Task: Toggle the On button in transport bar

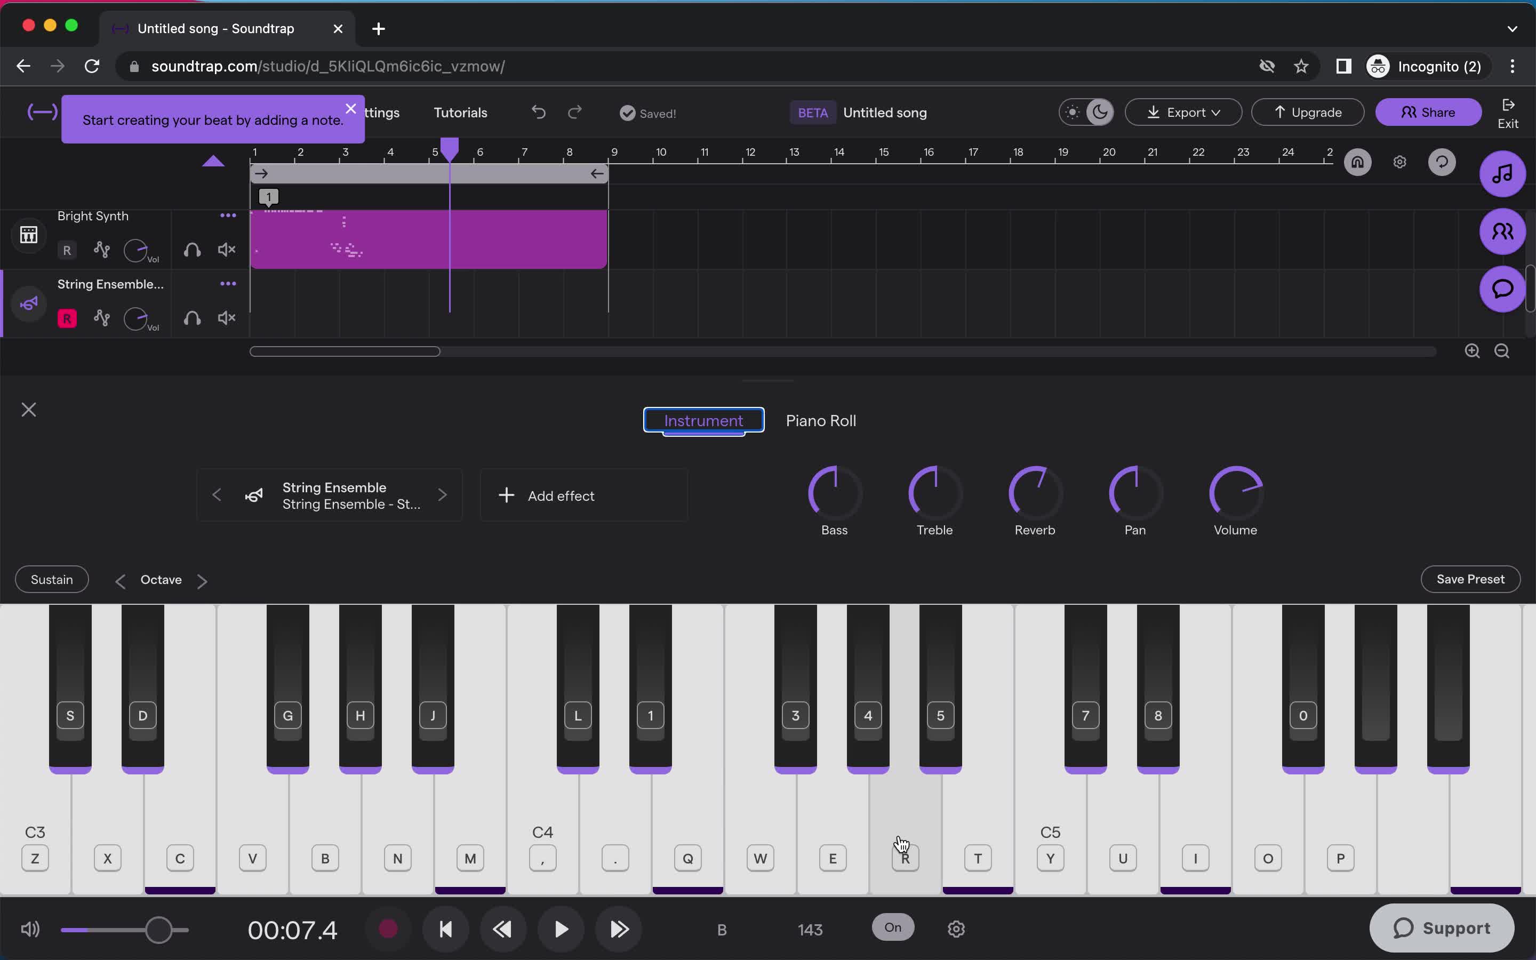Action: coord(892,927)
